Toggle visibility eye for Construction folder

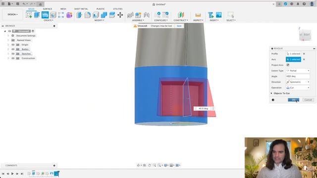pos(13,58)
